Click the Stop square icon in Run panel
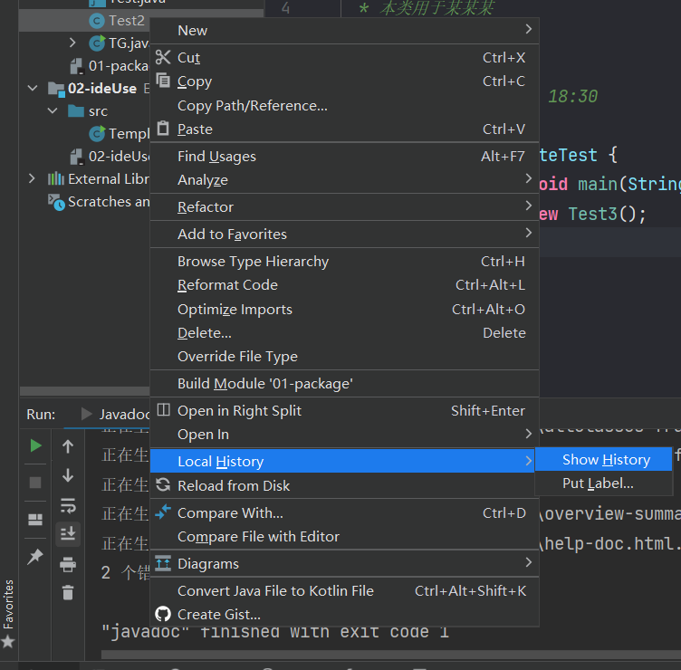681x670 pixels. pos(35,483)
